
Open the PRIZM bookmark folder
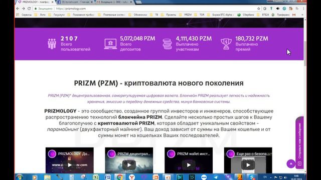pyautogui.click(x=185, y=14)
